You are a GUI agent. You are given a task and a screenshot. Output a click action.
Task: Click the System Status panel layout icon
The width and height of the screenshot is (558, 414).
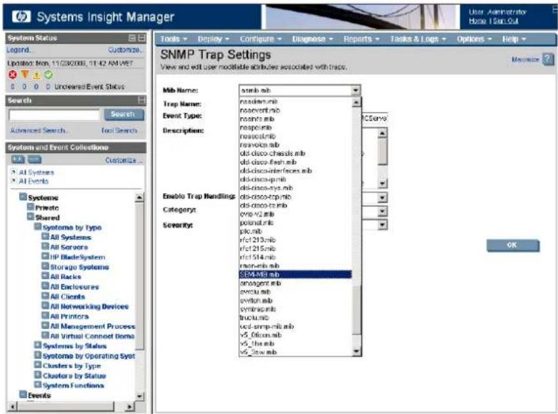(132, 38)
